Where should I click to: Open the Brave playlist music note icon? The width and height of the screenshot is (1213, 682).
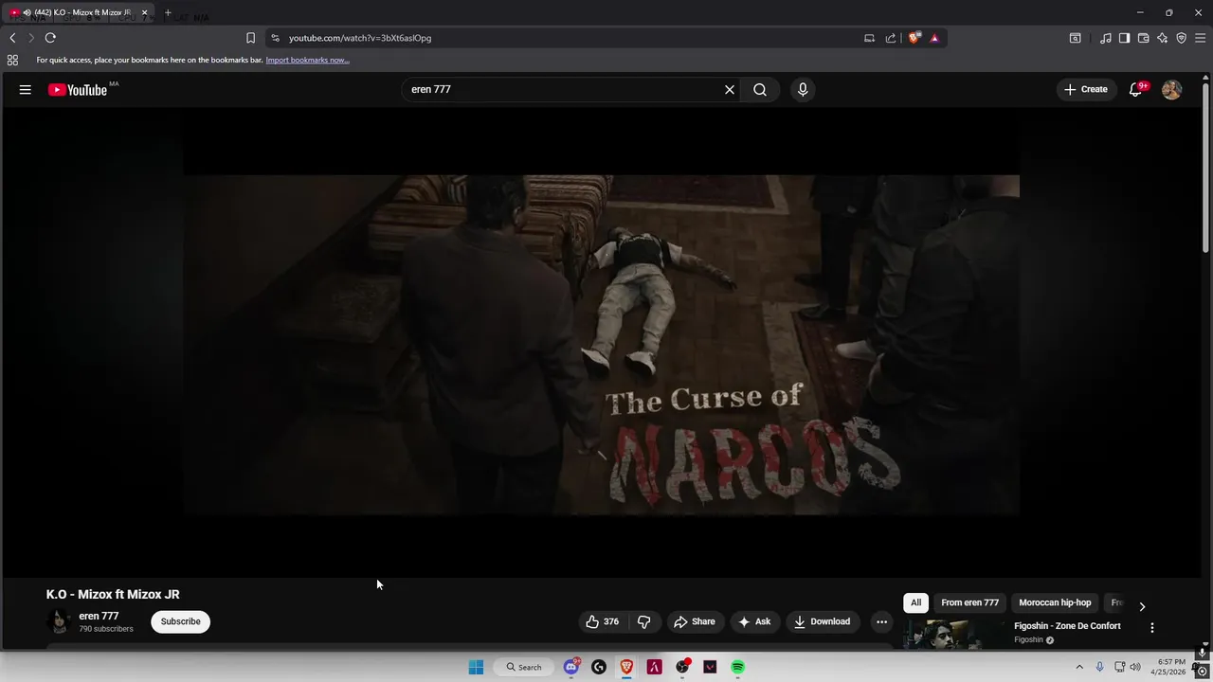click(x=1106, y=38)
